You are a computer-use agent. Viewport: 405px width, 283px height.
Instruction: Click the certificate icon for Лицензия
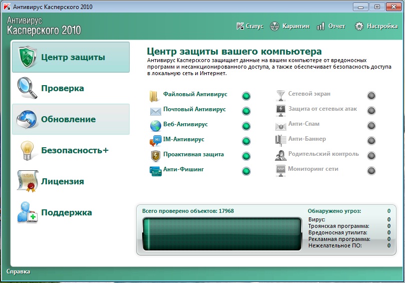coord(28,181)
